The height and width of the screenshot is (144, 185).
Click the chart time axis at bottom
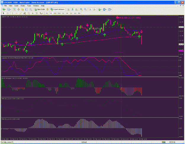click(89, 139)
